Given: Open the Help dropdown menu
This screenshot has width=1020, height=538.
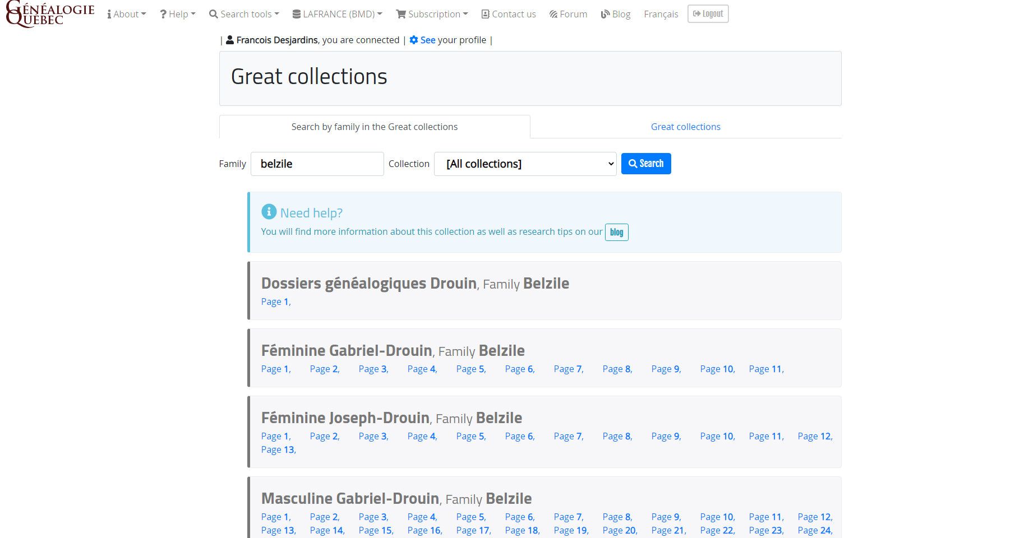Looking at the screenshot, I should tap(178, 14).
